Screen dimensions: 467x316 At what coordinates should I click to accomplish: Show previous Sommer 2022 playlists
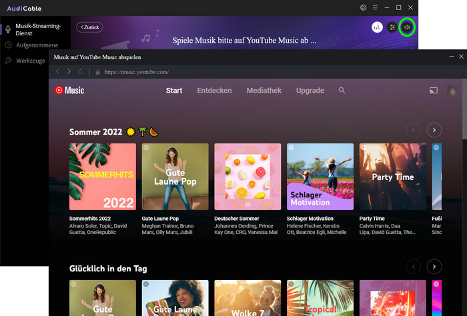coord(414,130)
